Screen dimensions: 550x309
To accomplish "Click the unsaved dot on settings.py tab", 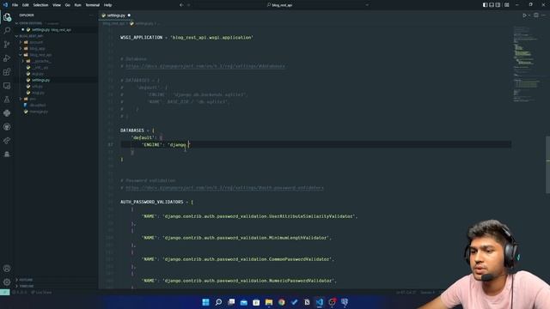I will 129,15.
